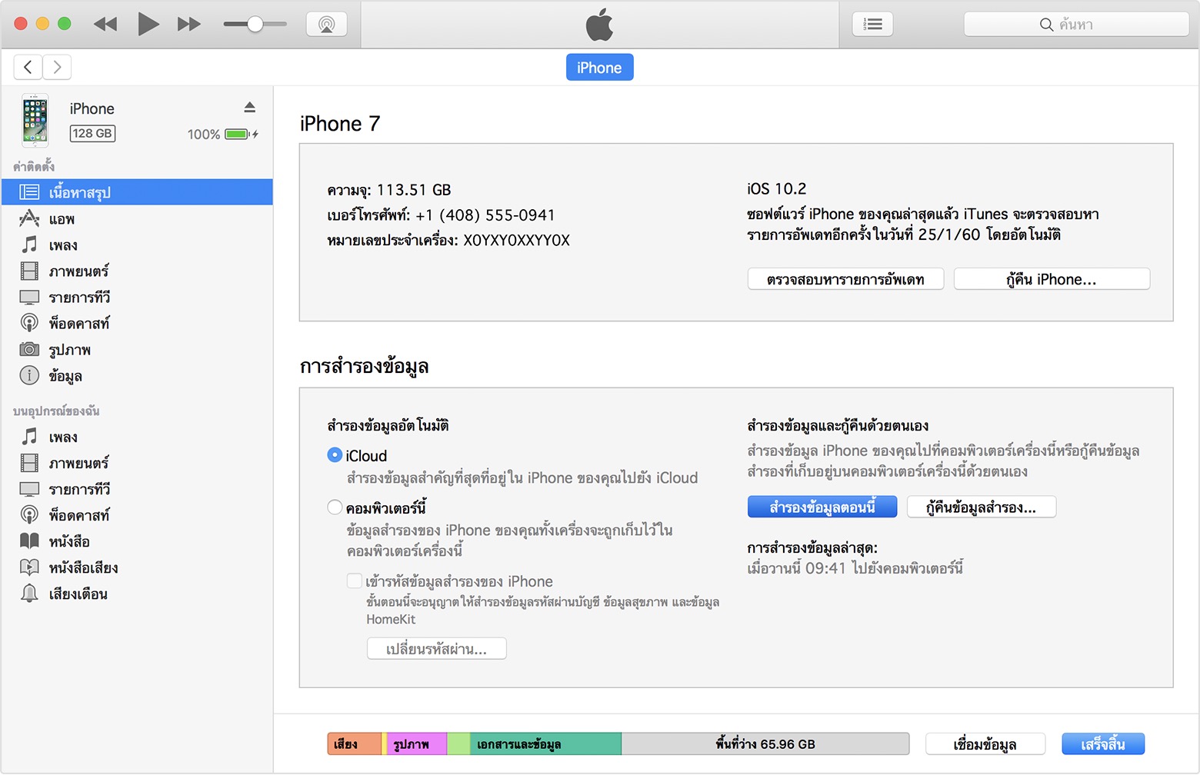The width and height of the screenshot is (1200, 775).
Task: Eject the iPhone from iTunes
Action: pyautogui.click(x=250, y=107)
